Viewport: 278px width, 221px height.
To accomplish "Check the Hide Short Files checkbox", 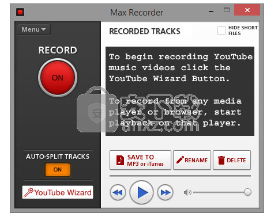I will click(221, 31).
